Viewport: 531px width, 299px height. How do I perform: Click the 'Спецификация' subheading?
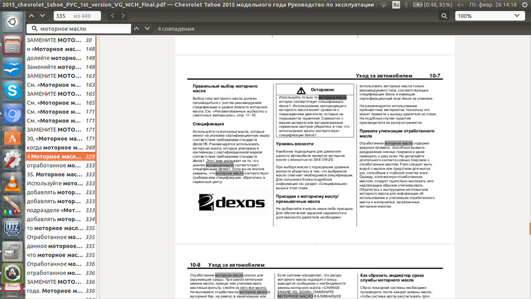click(x=209, y=124)
